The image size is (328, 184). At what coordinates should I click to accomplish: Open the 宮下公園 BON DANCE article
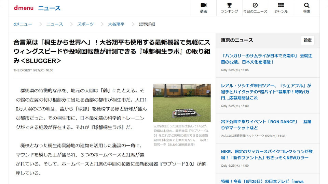pyautogui.click(x=266, y=125)
